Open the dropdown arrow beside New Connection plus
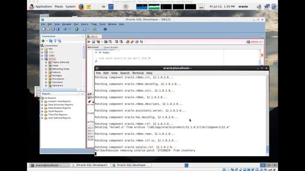305x171 pixels. click(47, 41)
